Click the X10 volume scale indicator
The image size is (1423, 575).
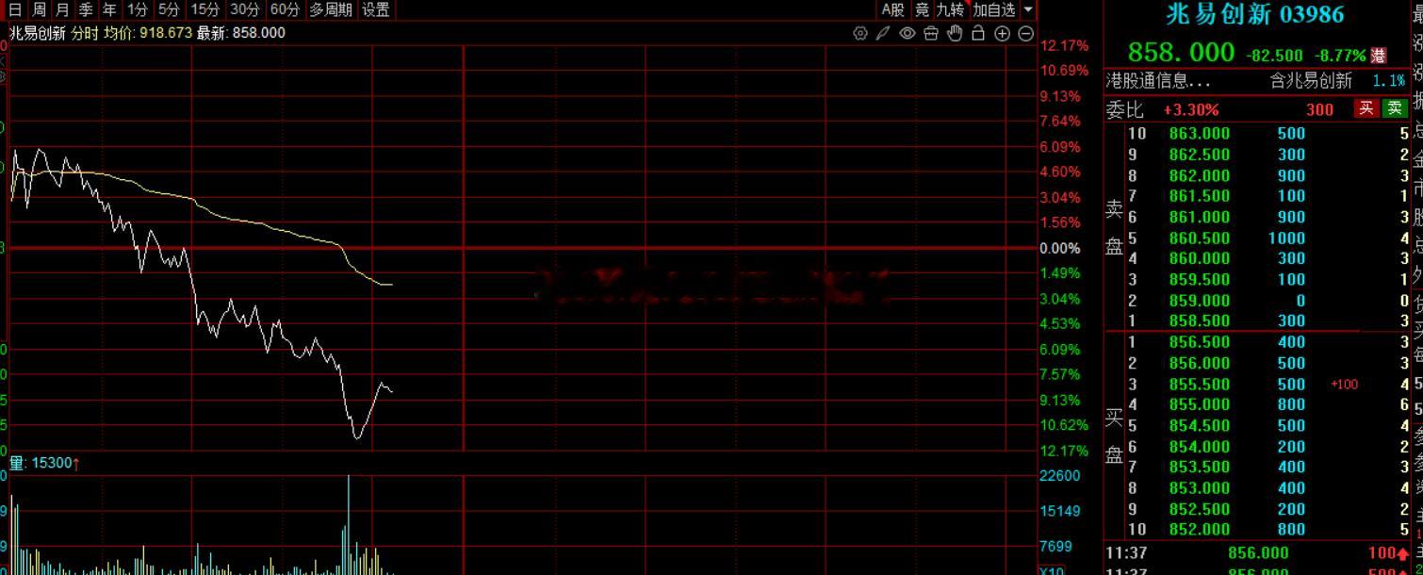pyautogui.click(x=1051, y=570)
